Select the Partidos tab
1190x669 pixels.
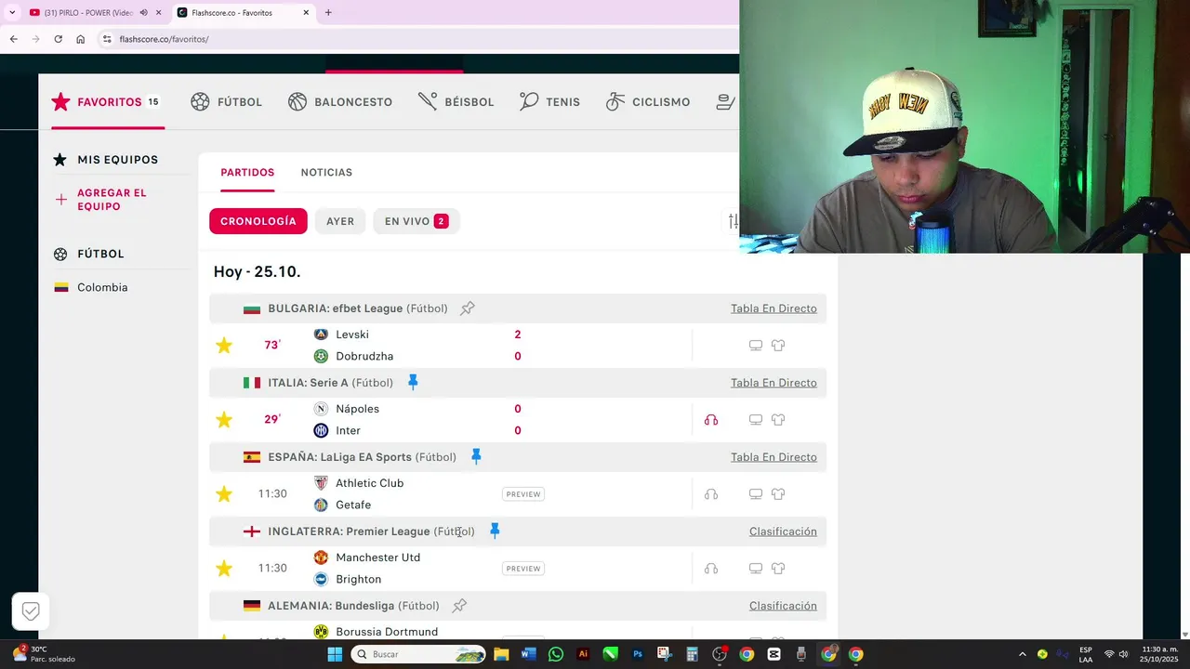247,173
